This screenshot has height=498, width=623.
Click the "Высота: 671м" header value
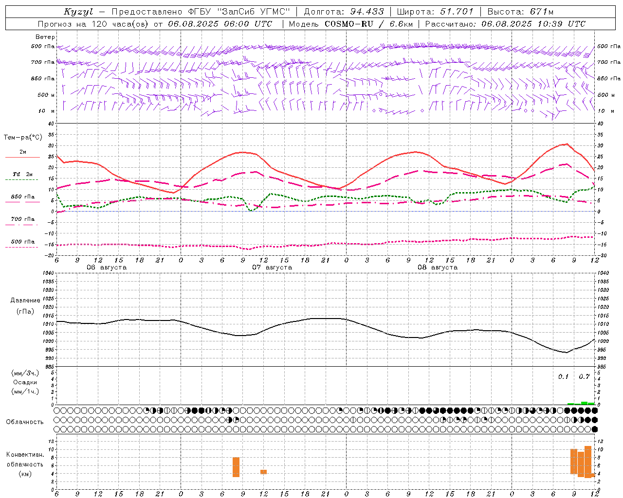(521, 12)
